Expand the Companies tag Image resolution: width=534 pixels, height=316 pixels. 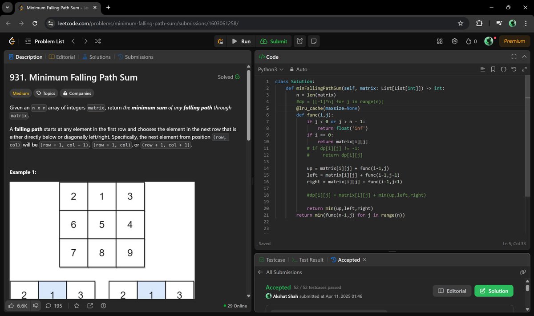[x=77, y=93]
